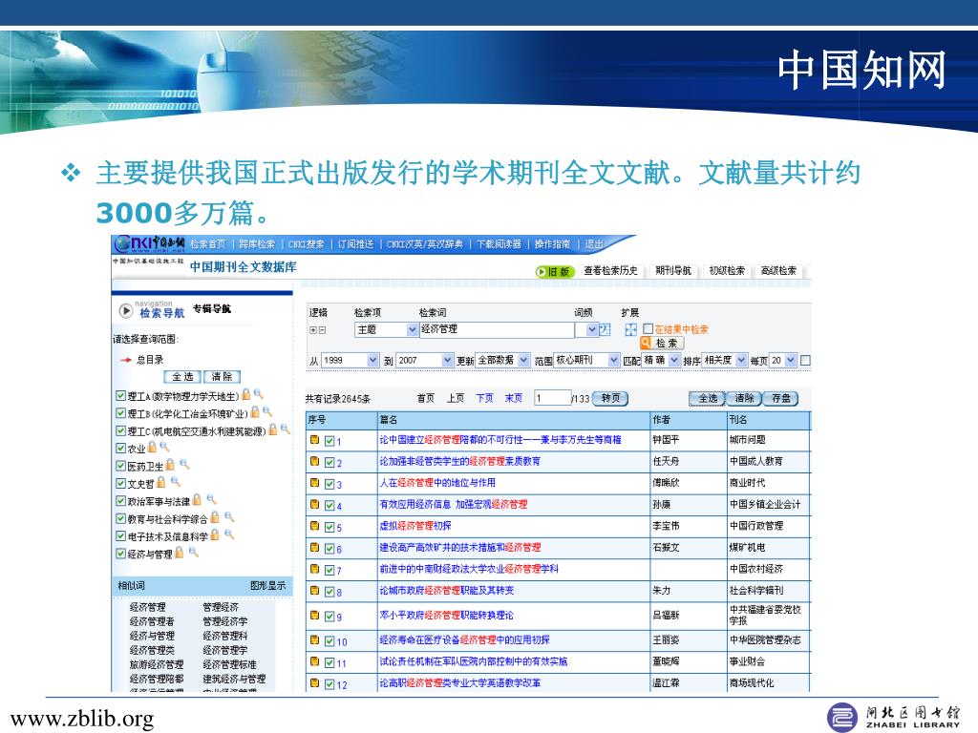
Task: Uncheck the 医药卫生 category checkbox
Action: coord(121,465)
